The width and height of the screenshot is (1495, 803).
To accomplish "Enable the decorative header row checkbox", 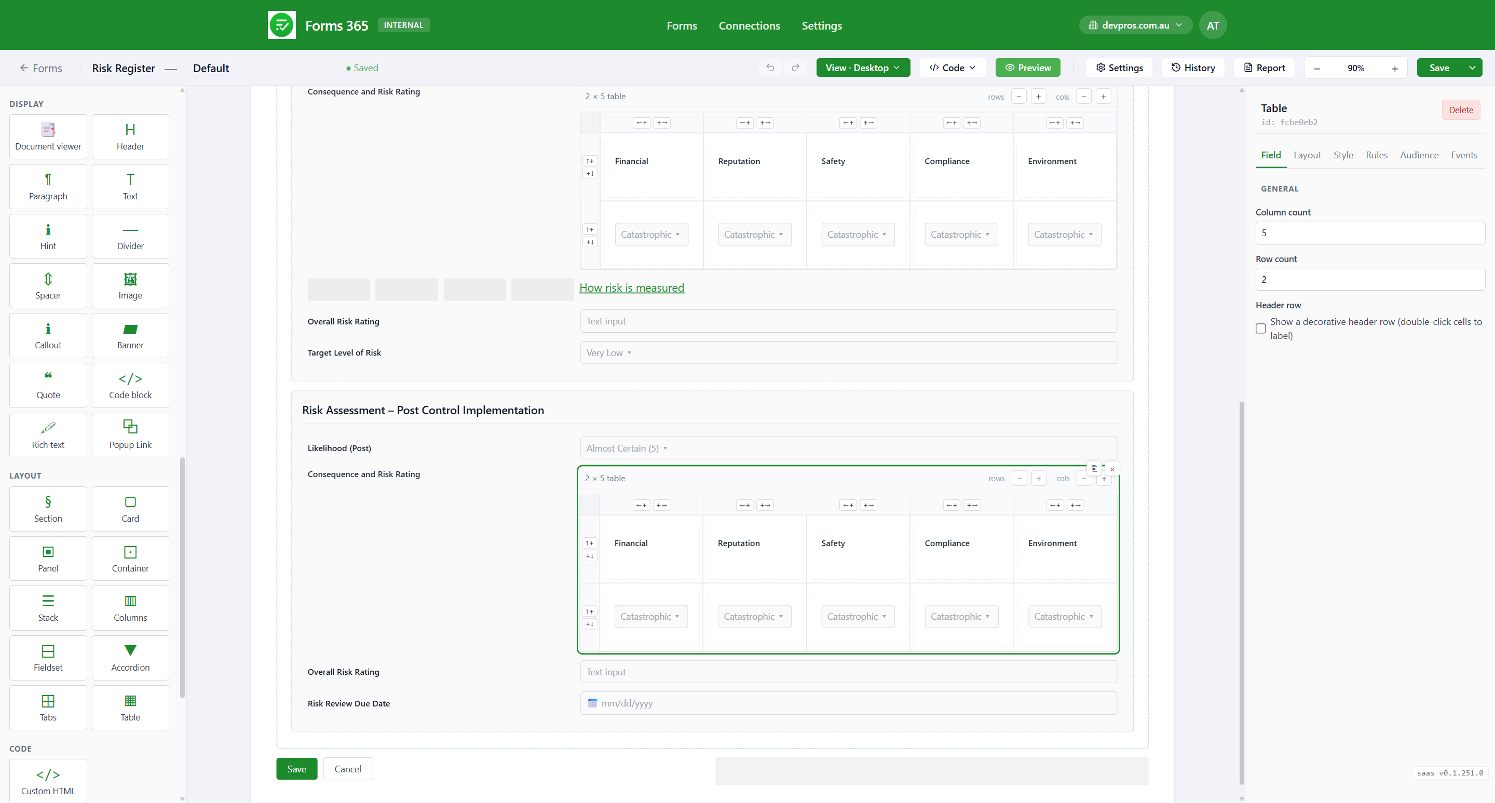I will pos(1260,329).
